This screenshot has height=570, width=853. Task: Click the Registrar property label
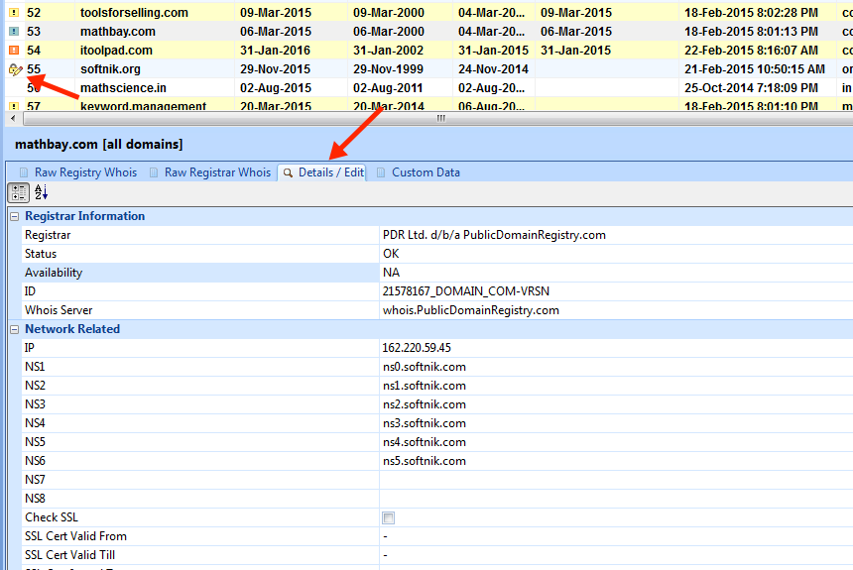[48, 235]
